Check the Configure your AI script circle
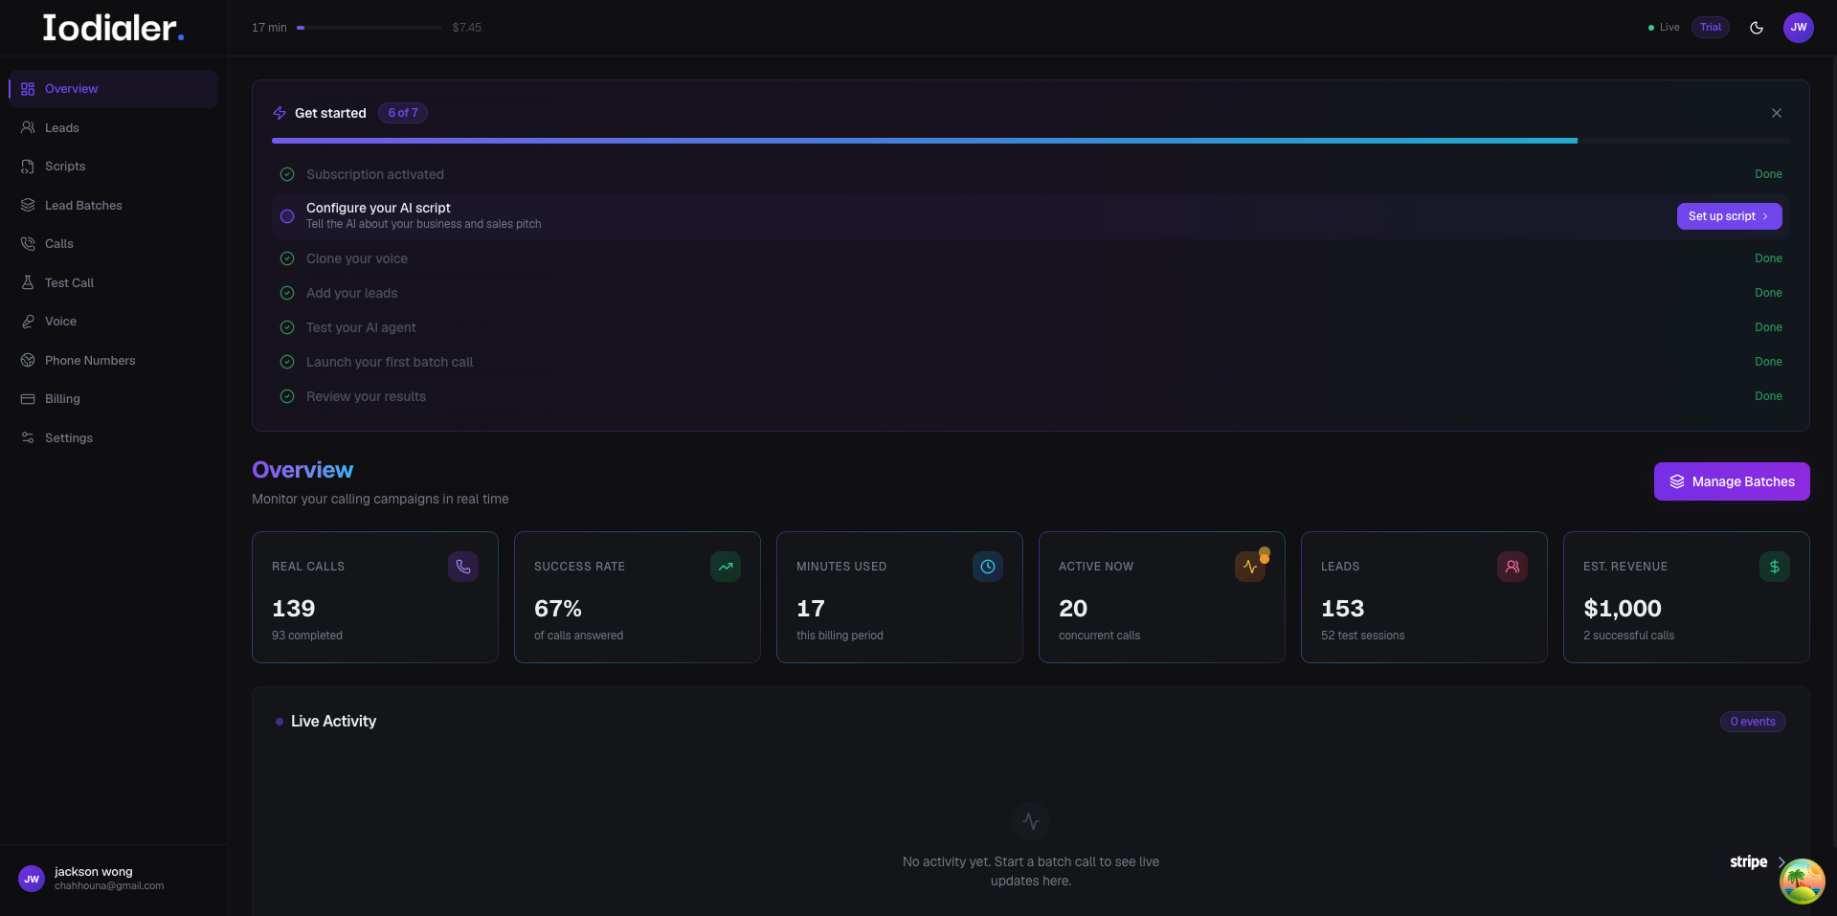 point(287,216)
